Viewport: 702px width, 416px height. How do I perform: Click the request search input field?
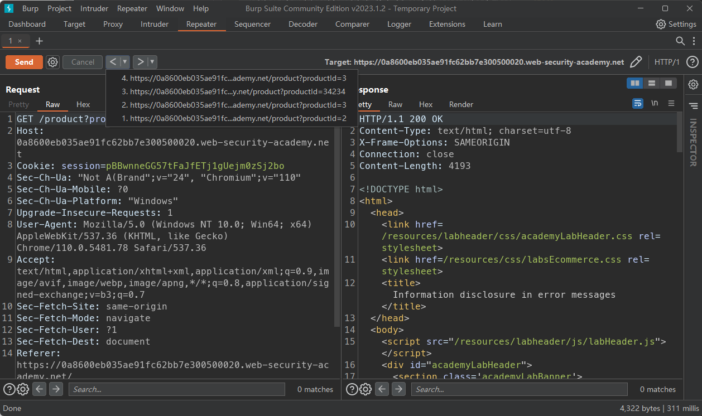point(176,389)
